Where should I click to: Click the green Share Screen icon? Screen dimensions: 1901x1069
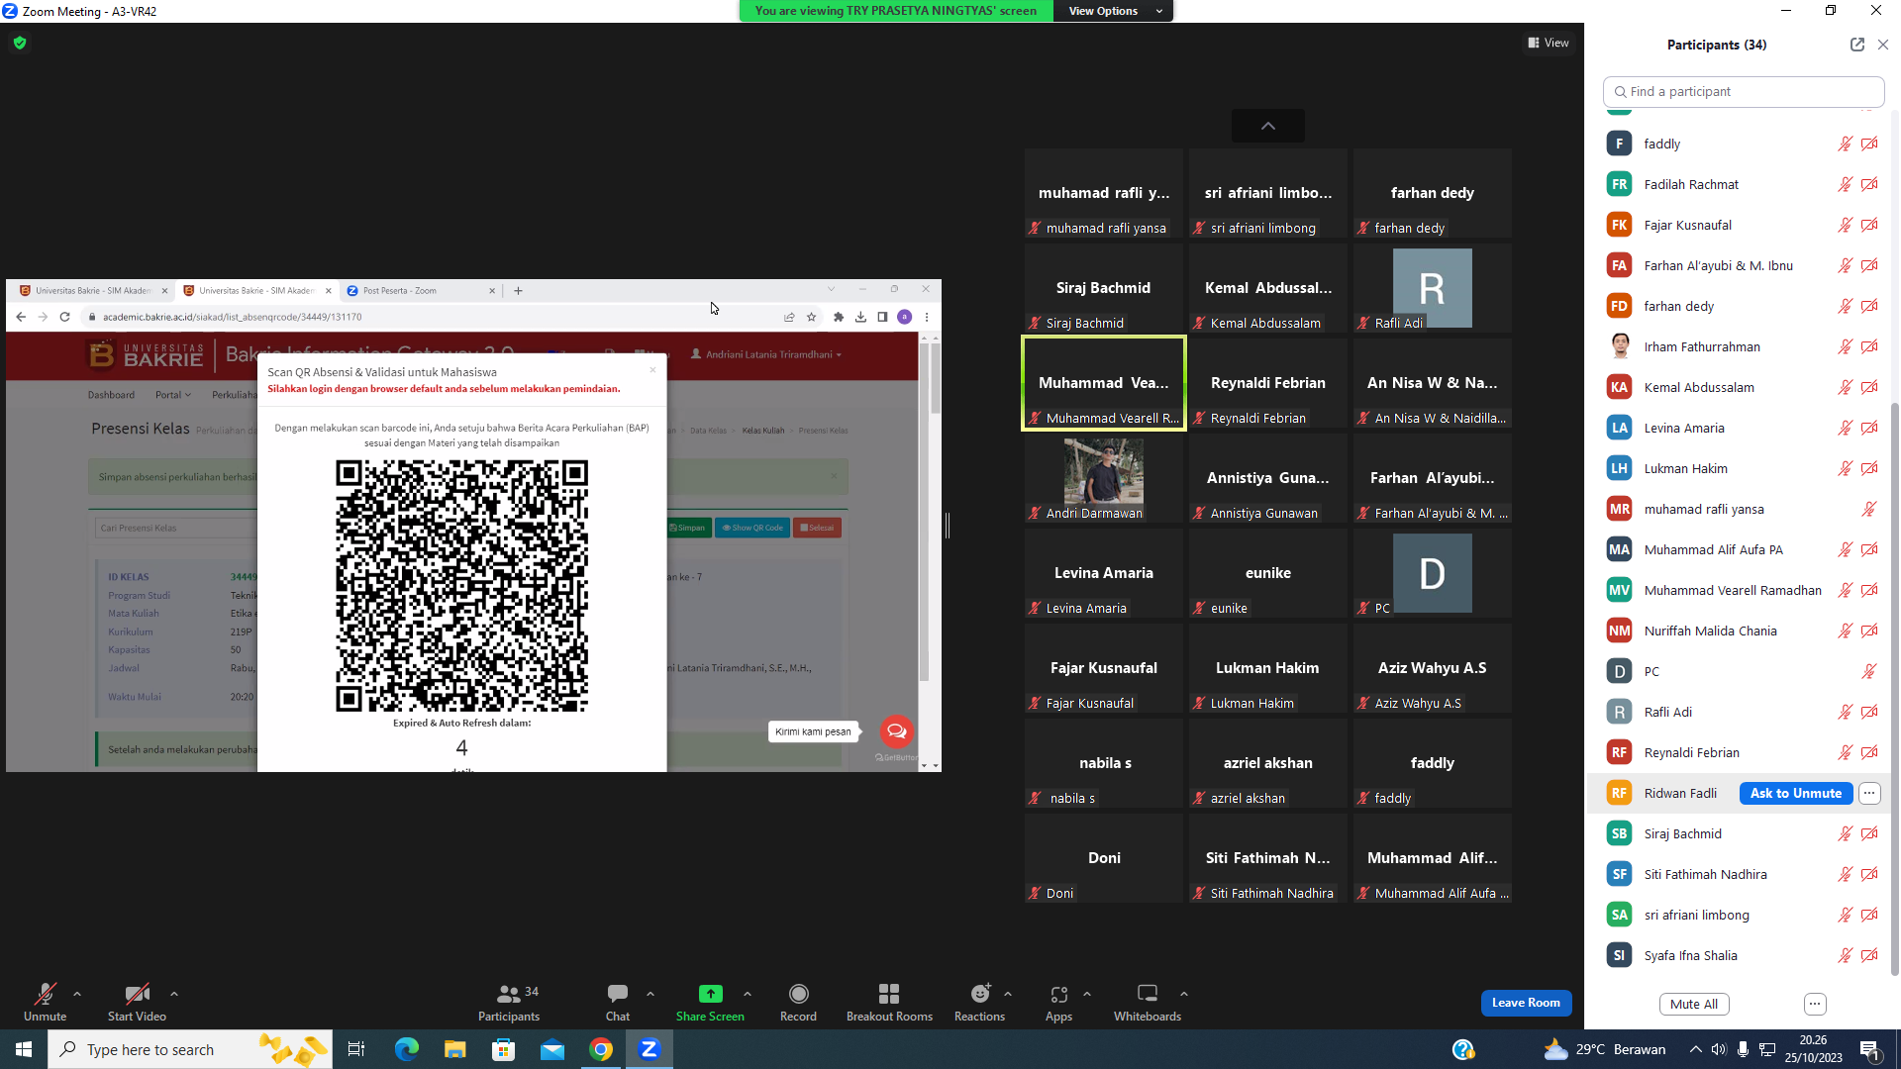tap(710, 994)
